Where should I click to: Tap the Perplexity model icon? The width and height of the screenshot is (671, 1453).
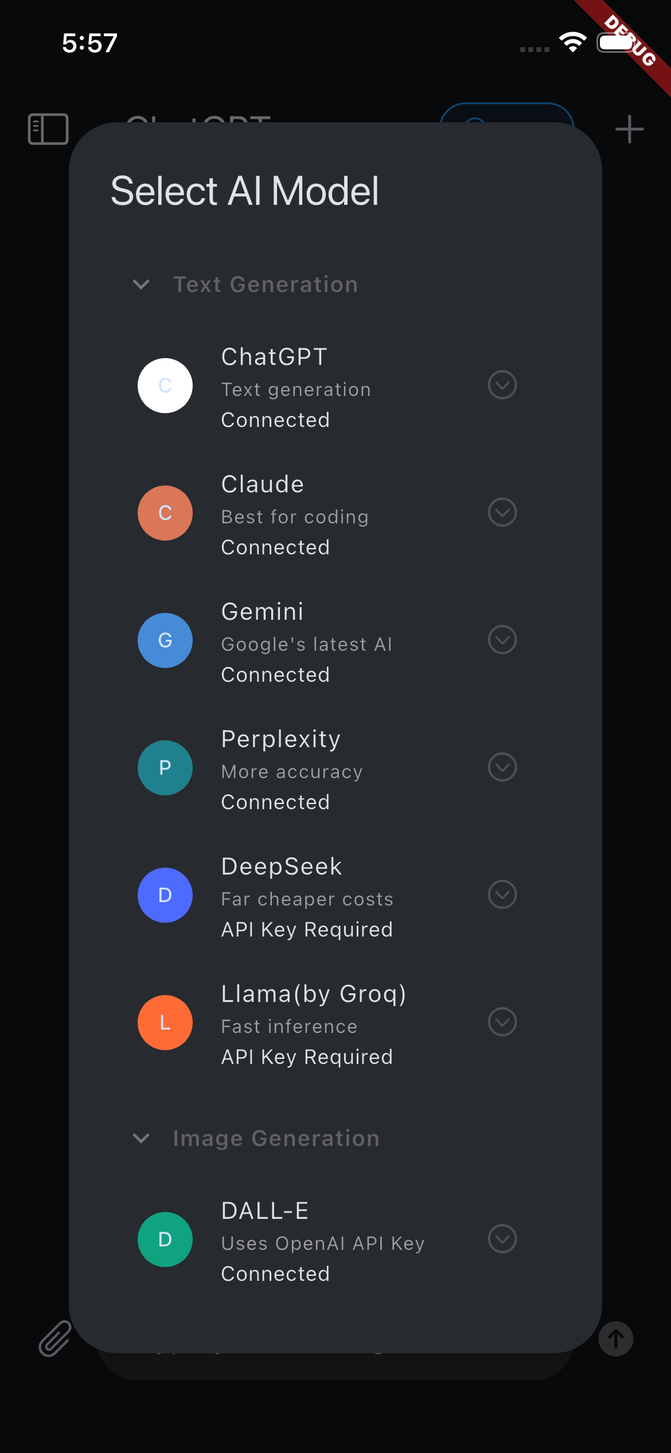(x=165, y=768)
